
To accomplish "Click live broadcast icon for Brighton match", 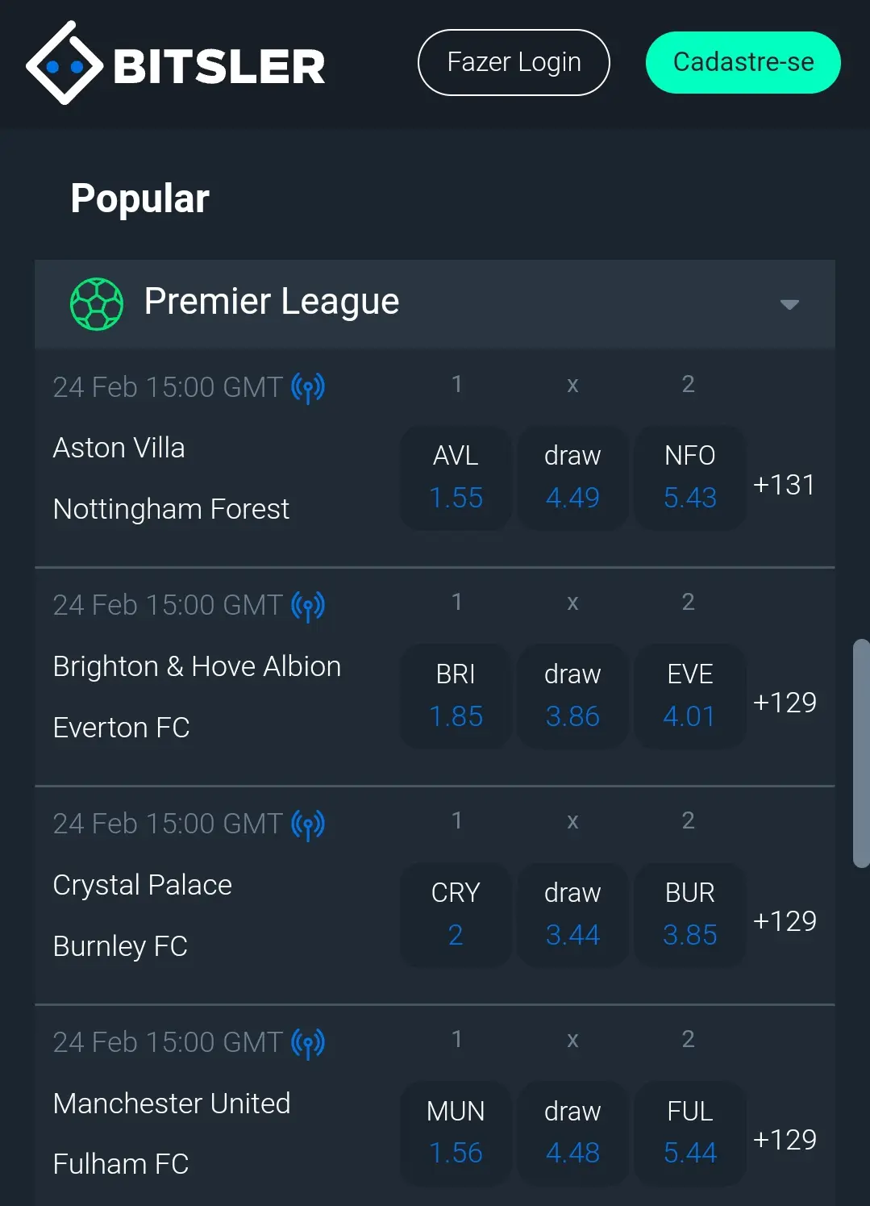I will tap(308, 606).
